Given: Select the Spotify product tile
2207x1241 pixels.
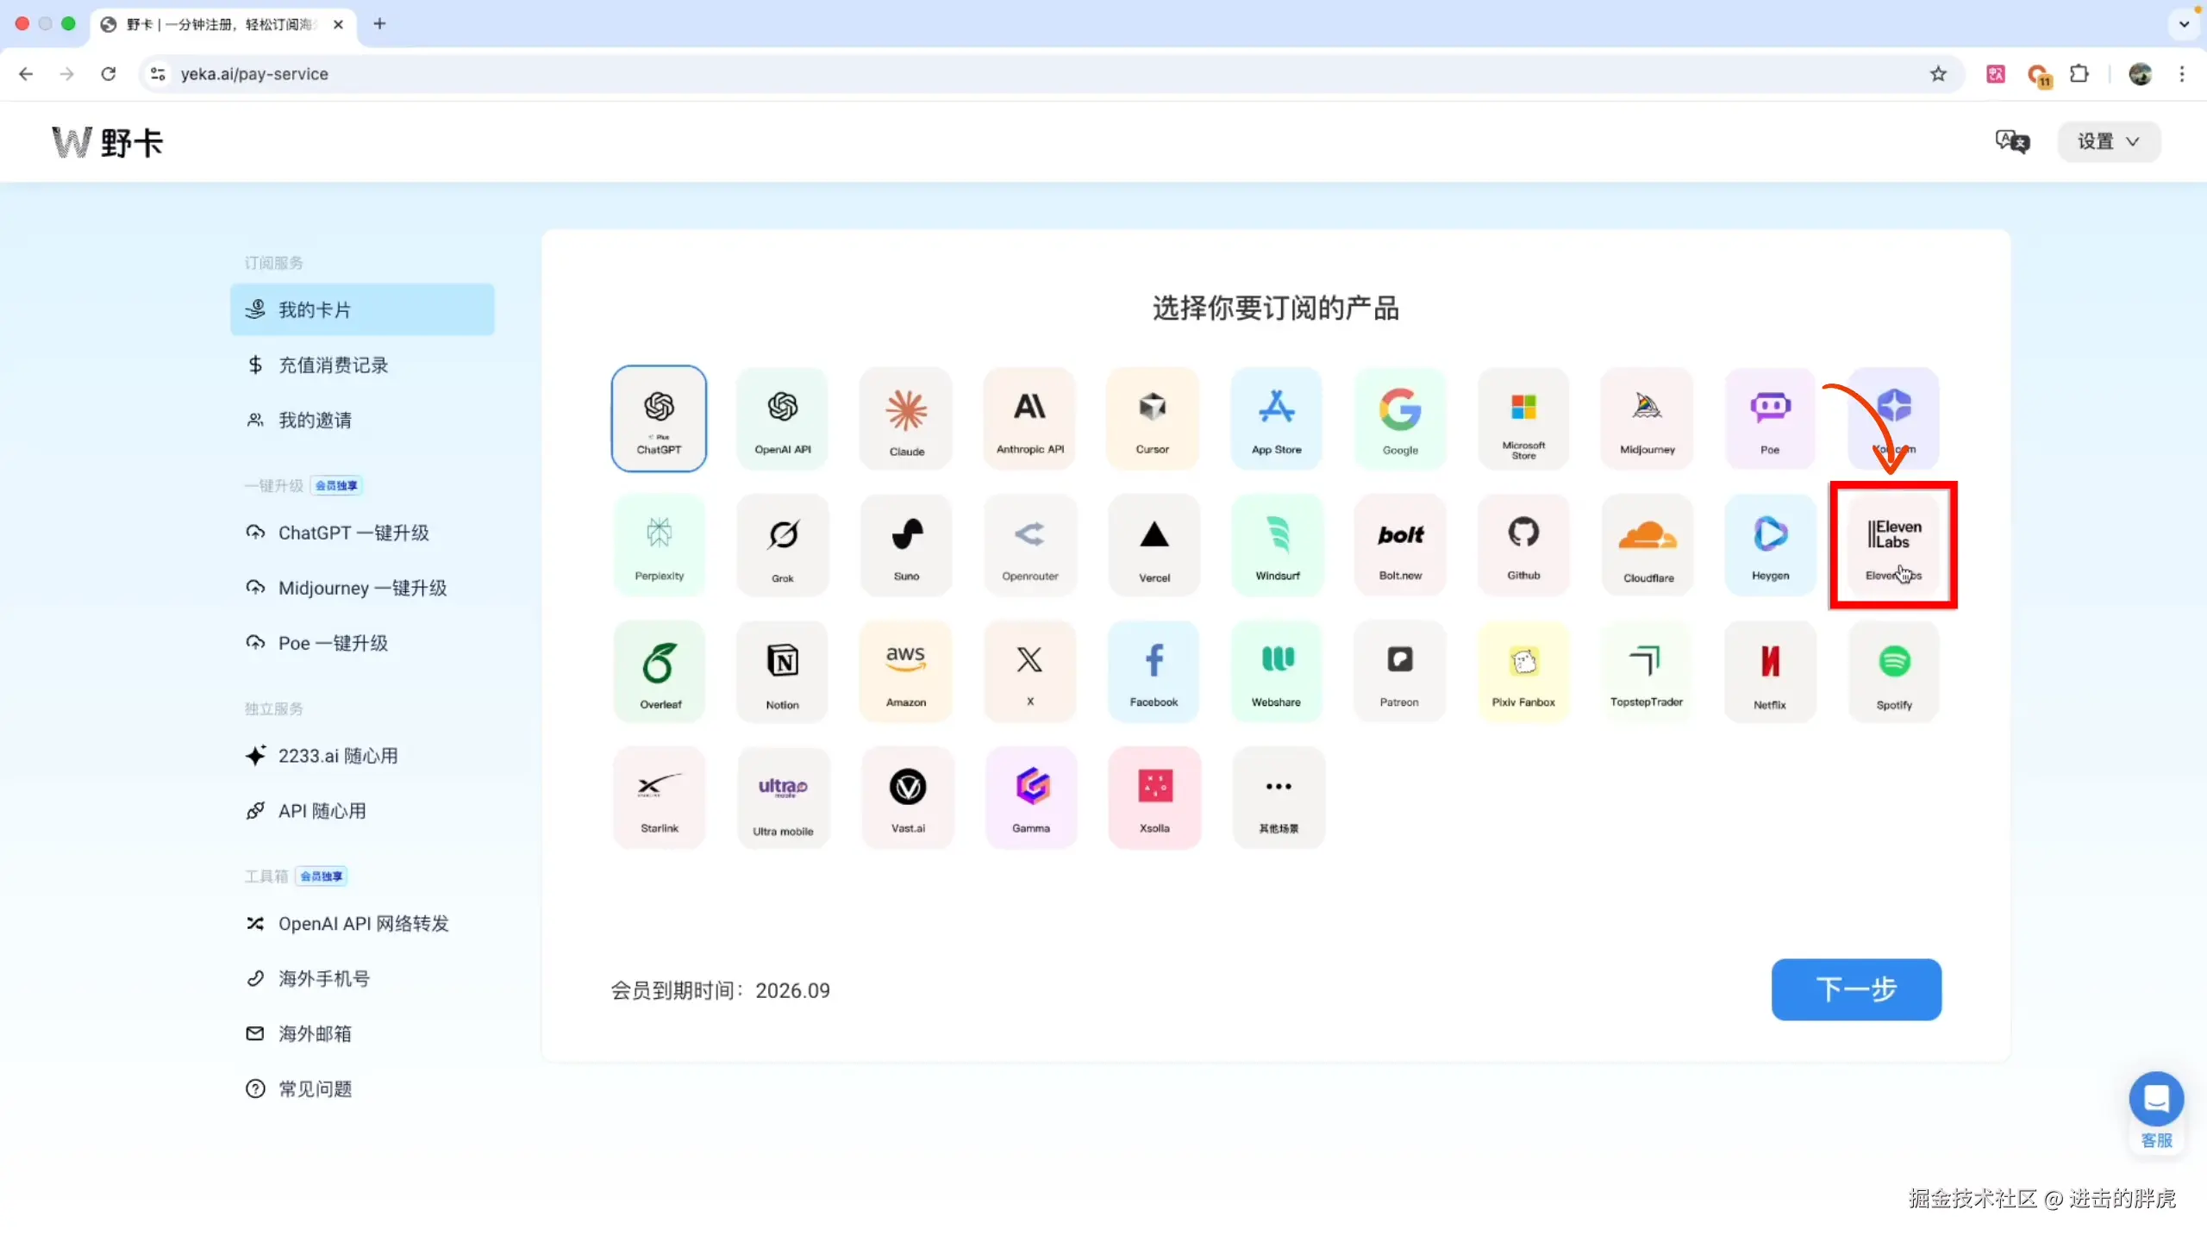Looking at the screenshot, I should [x=1893, y=671].
